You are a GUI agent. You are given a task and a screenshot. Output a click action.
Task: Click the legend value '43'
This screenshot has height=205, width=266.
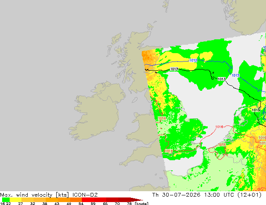[57, 203]
